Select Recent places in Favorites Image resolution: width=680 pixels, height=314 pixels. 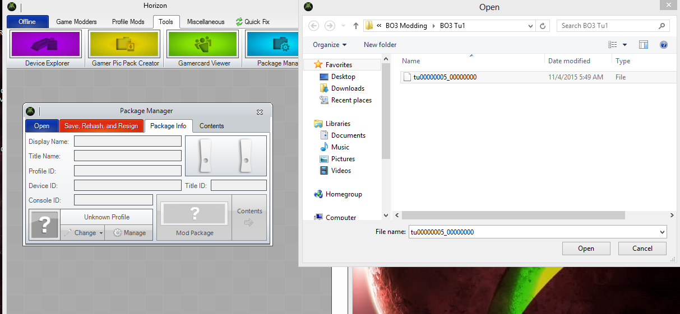coord(351,100)
